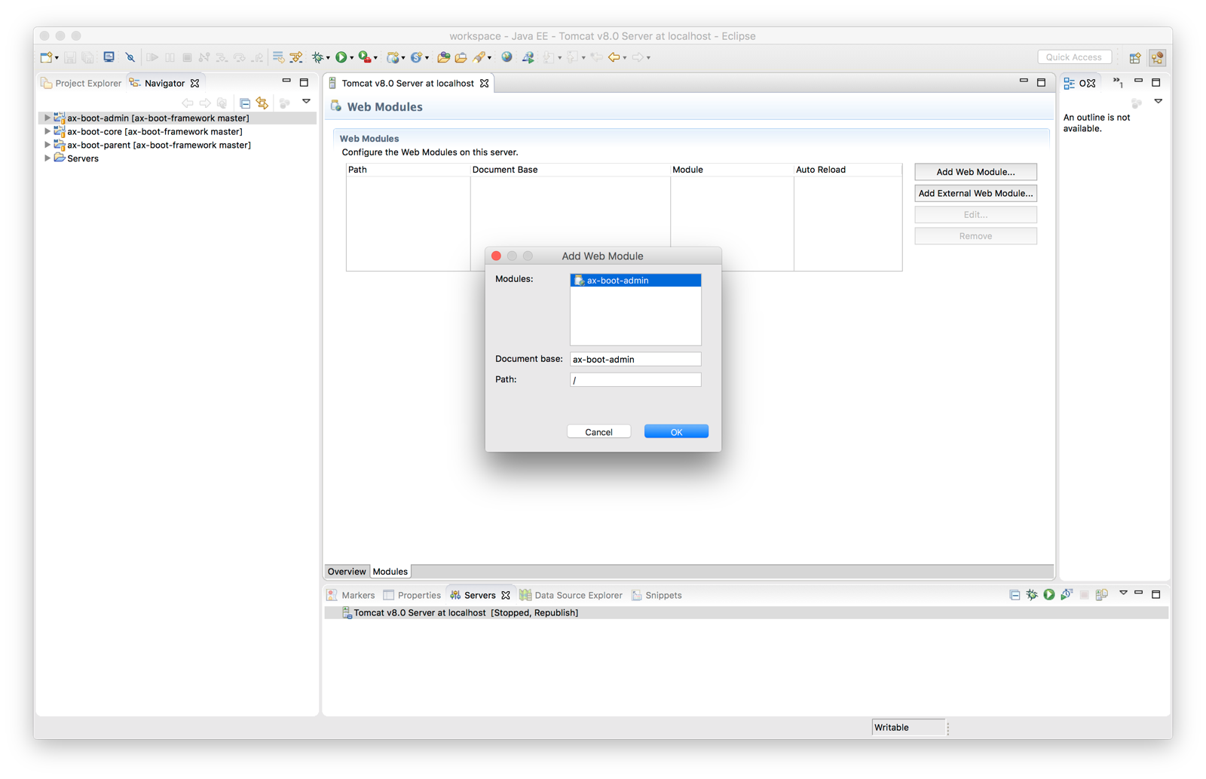1206x779 pixels.
Task: Click OK in Add Web Module dialog
Action: click(x=676, y=432)
